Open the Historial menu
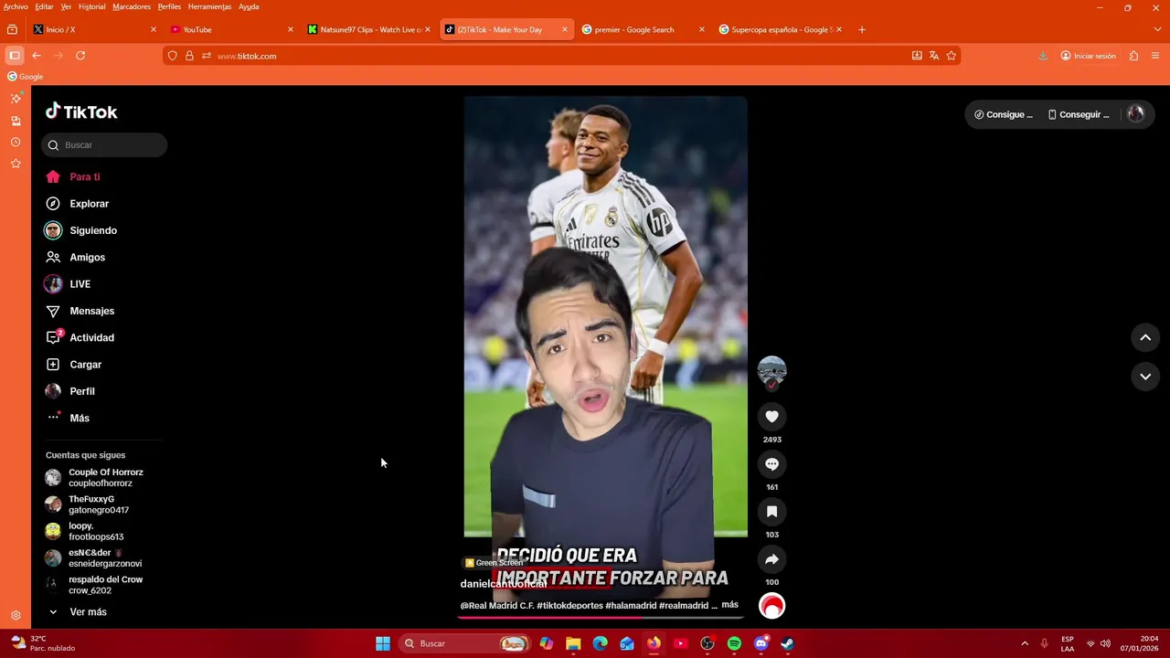The width and height of the screenshot is (1170, 658). tap(91, 6)
